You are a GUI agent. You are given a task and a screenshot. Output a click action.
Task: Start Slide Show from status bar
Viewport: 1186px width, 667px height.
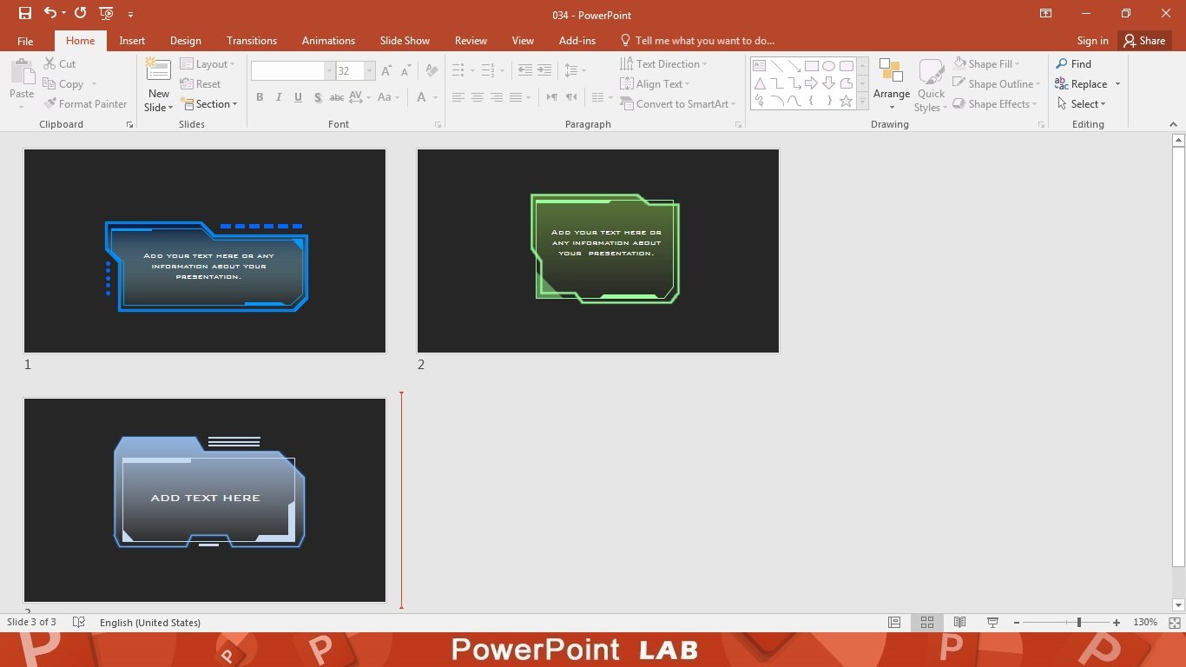992,623
